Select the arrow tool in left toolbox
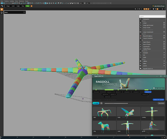Screen dimensions: 167x139 click(x=2, y=9)
